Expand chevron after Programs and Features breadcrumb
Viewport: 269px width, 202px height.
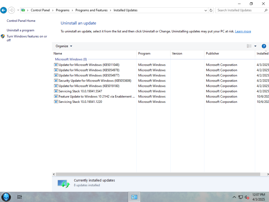111,10
